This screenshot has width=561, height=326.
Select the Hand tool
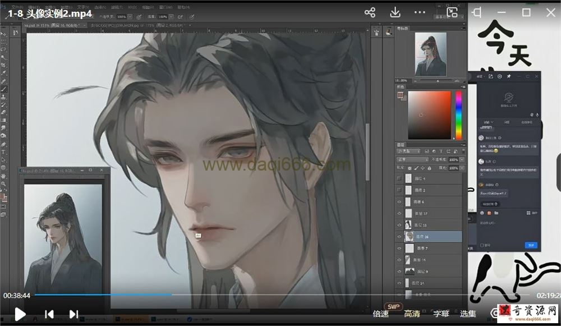[x=3, y=176]
